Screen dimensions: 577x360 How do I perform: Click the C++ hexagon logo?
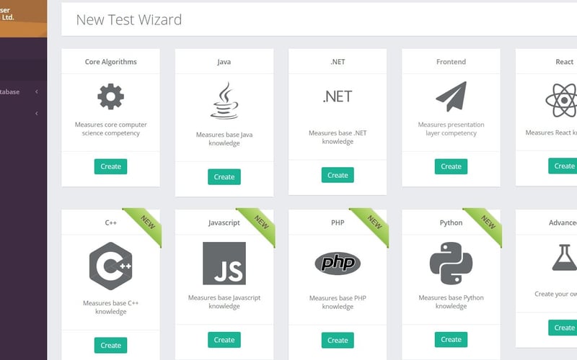(x=111, y=266)
